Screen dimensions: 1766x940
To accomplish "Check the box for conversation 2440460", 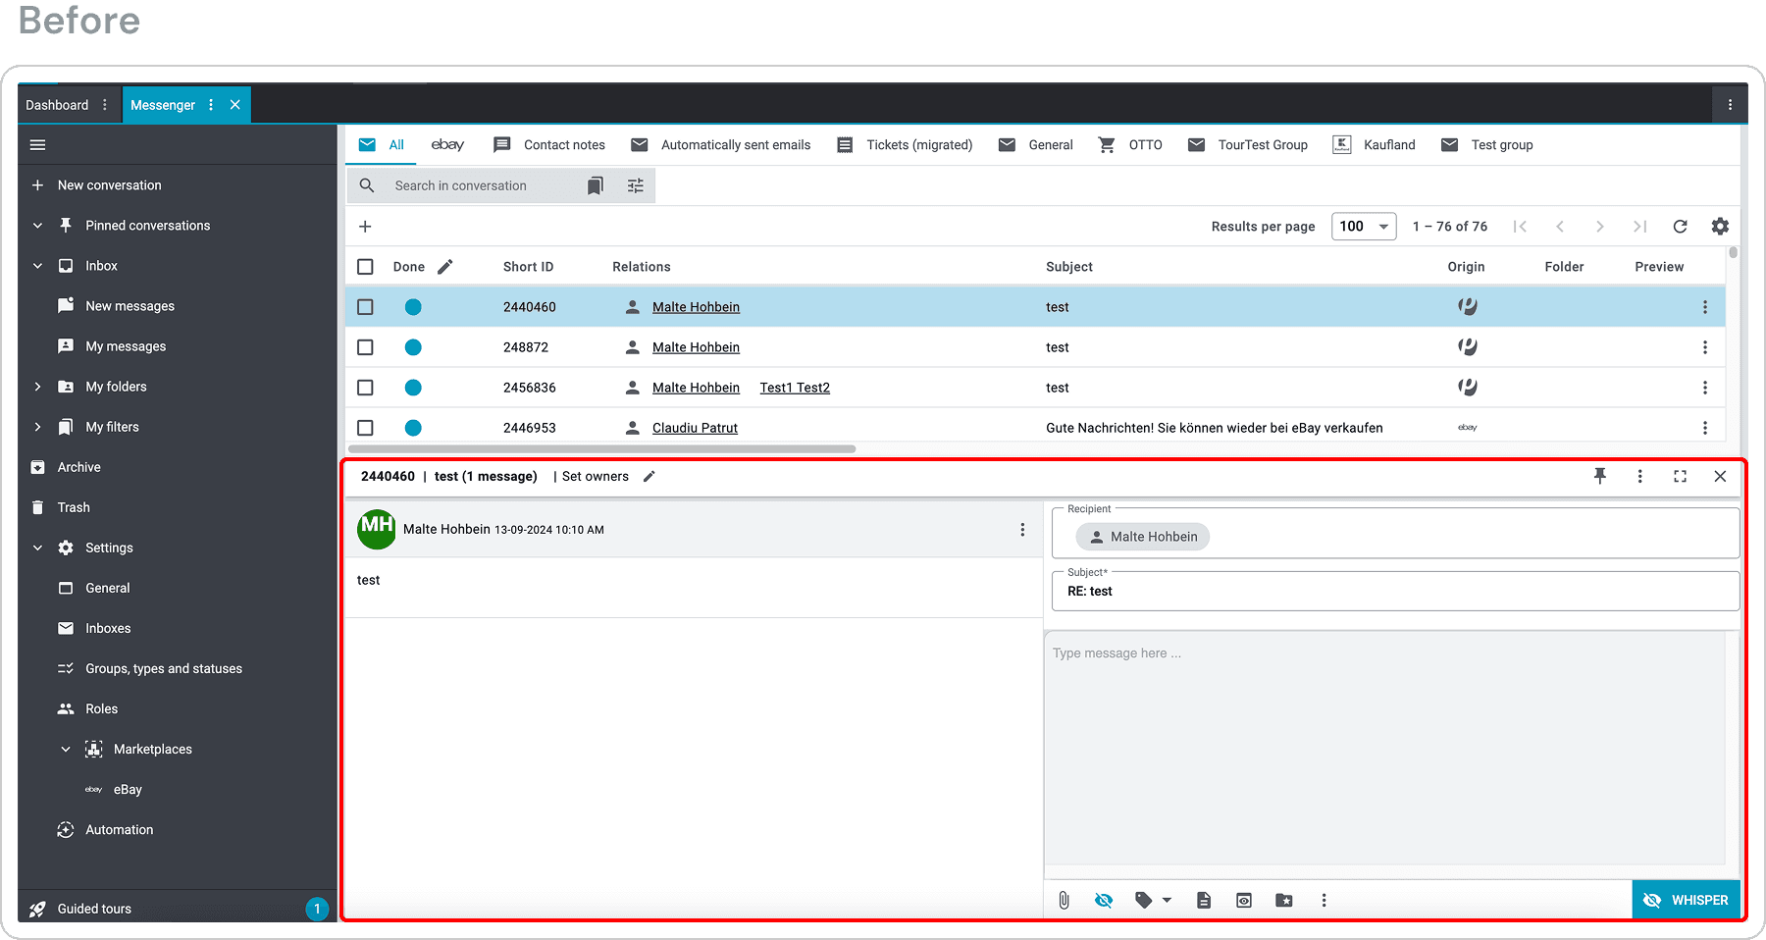I will coord(365,307).
